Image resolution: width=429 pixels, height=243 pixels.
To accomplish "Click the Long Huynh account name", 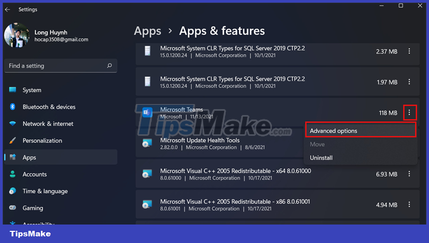I will (51, 32).
